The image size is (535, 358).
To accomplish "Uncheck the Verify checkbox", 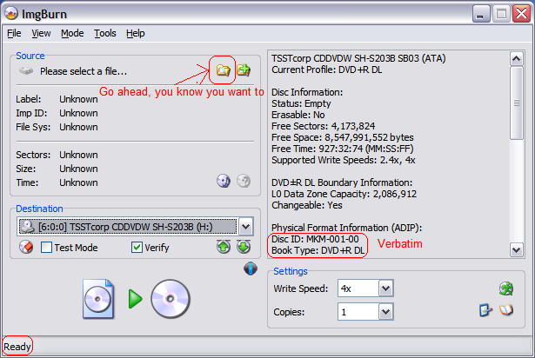I will click(137, 248).
